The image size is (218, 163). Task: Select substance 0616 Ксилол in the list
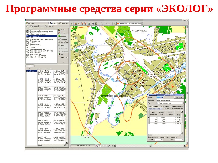click(x=41, y=43)
